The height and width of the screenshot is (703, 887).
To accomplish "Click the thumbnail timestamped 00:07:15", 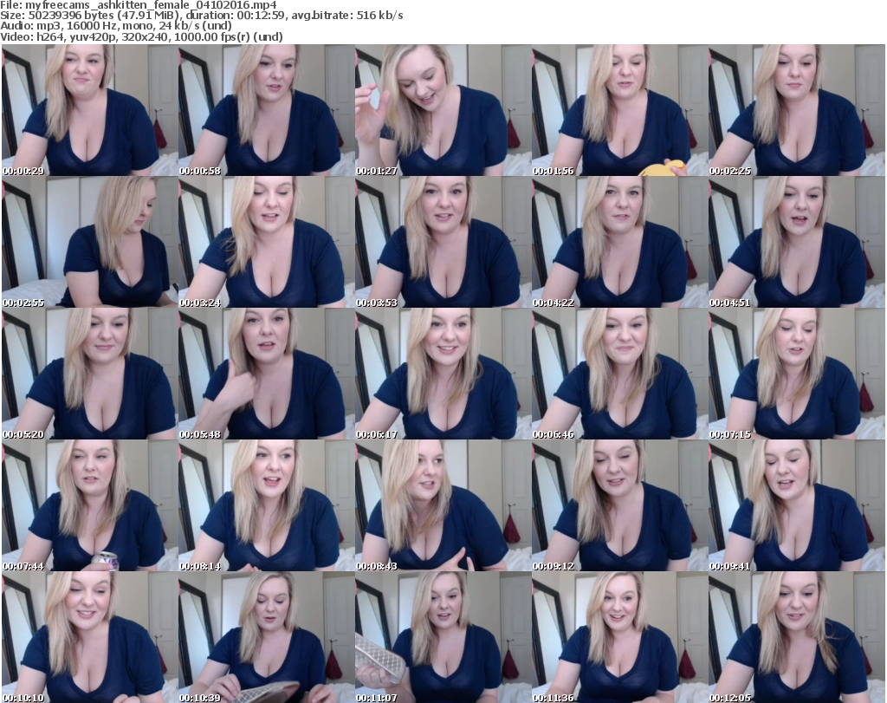I will click(x=797, y=374).
